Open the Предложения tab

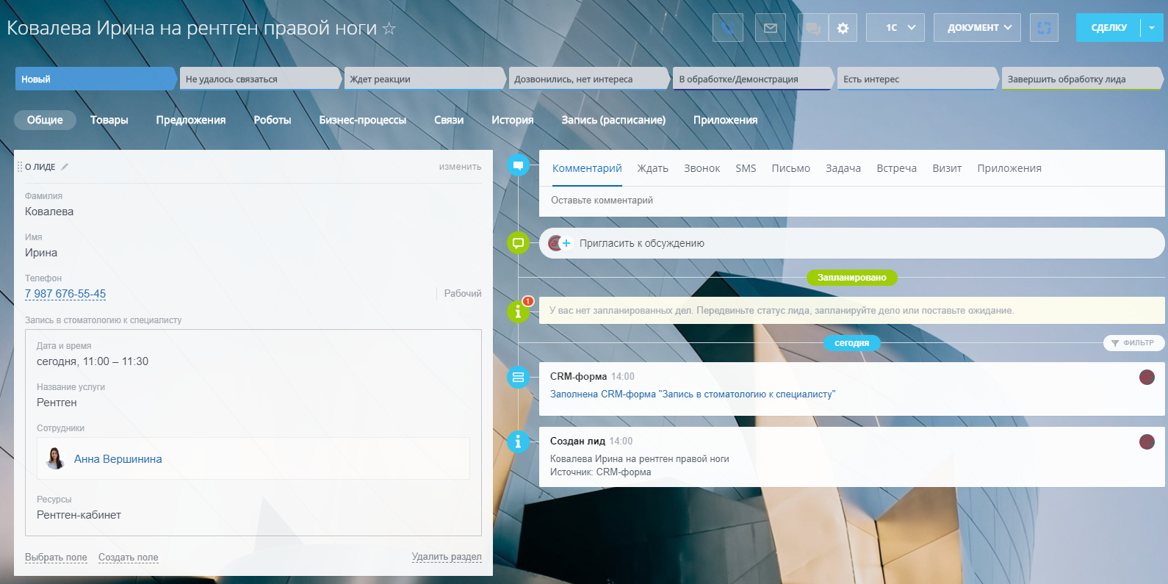click(x=191, y=120)
